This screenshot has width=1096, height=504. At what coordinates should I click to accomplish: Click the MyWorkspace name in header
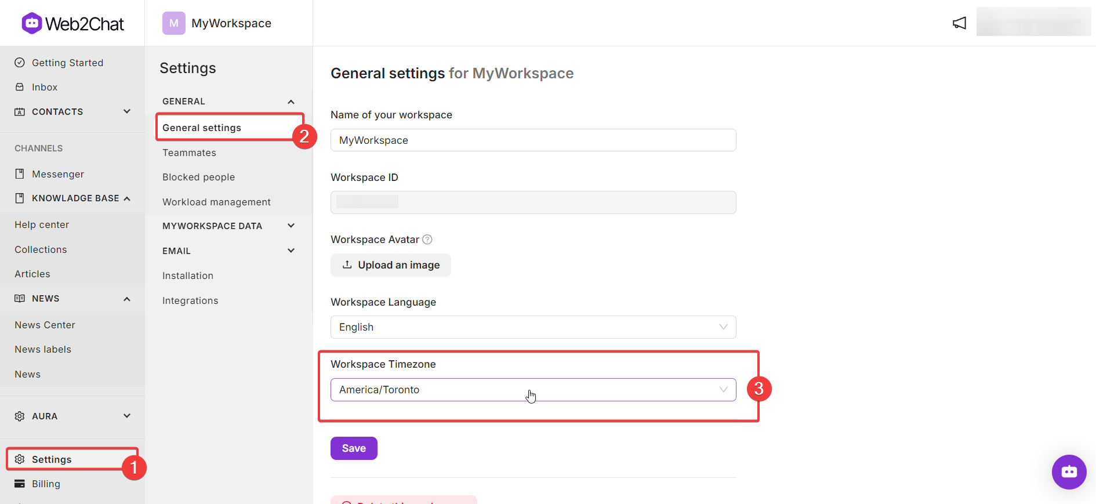coord(231,23)
